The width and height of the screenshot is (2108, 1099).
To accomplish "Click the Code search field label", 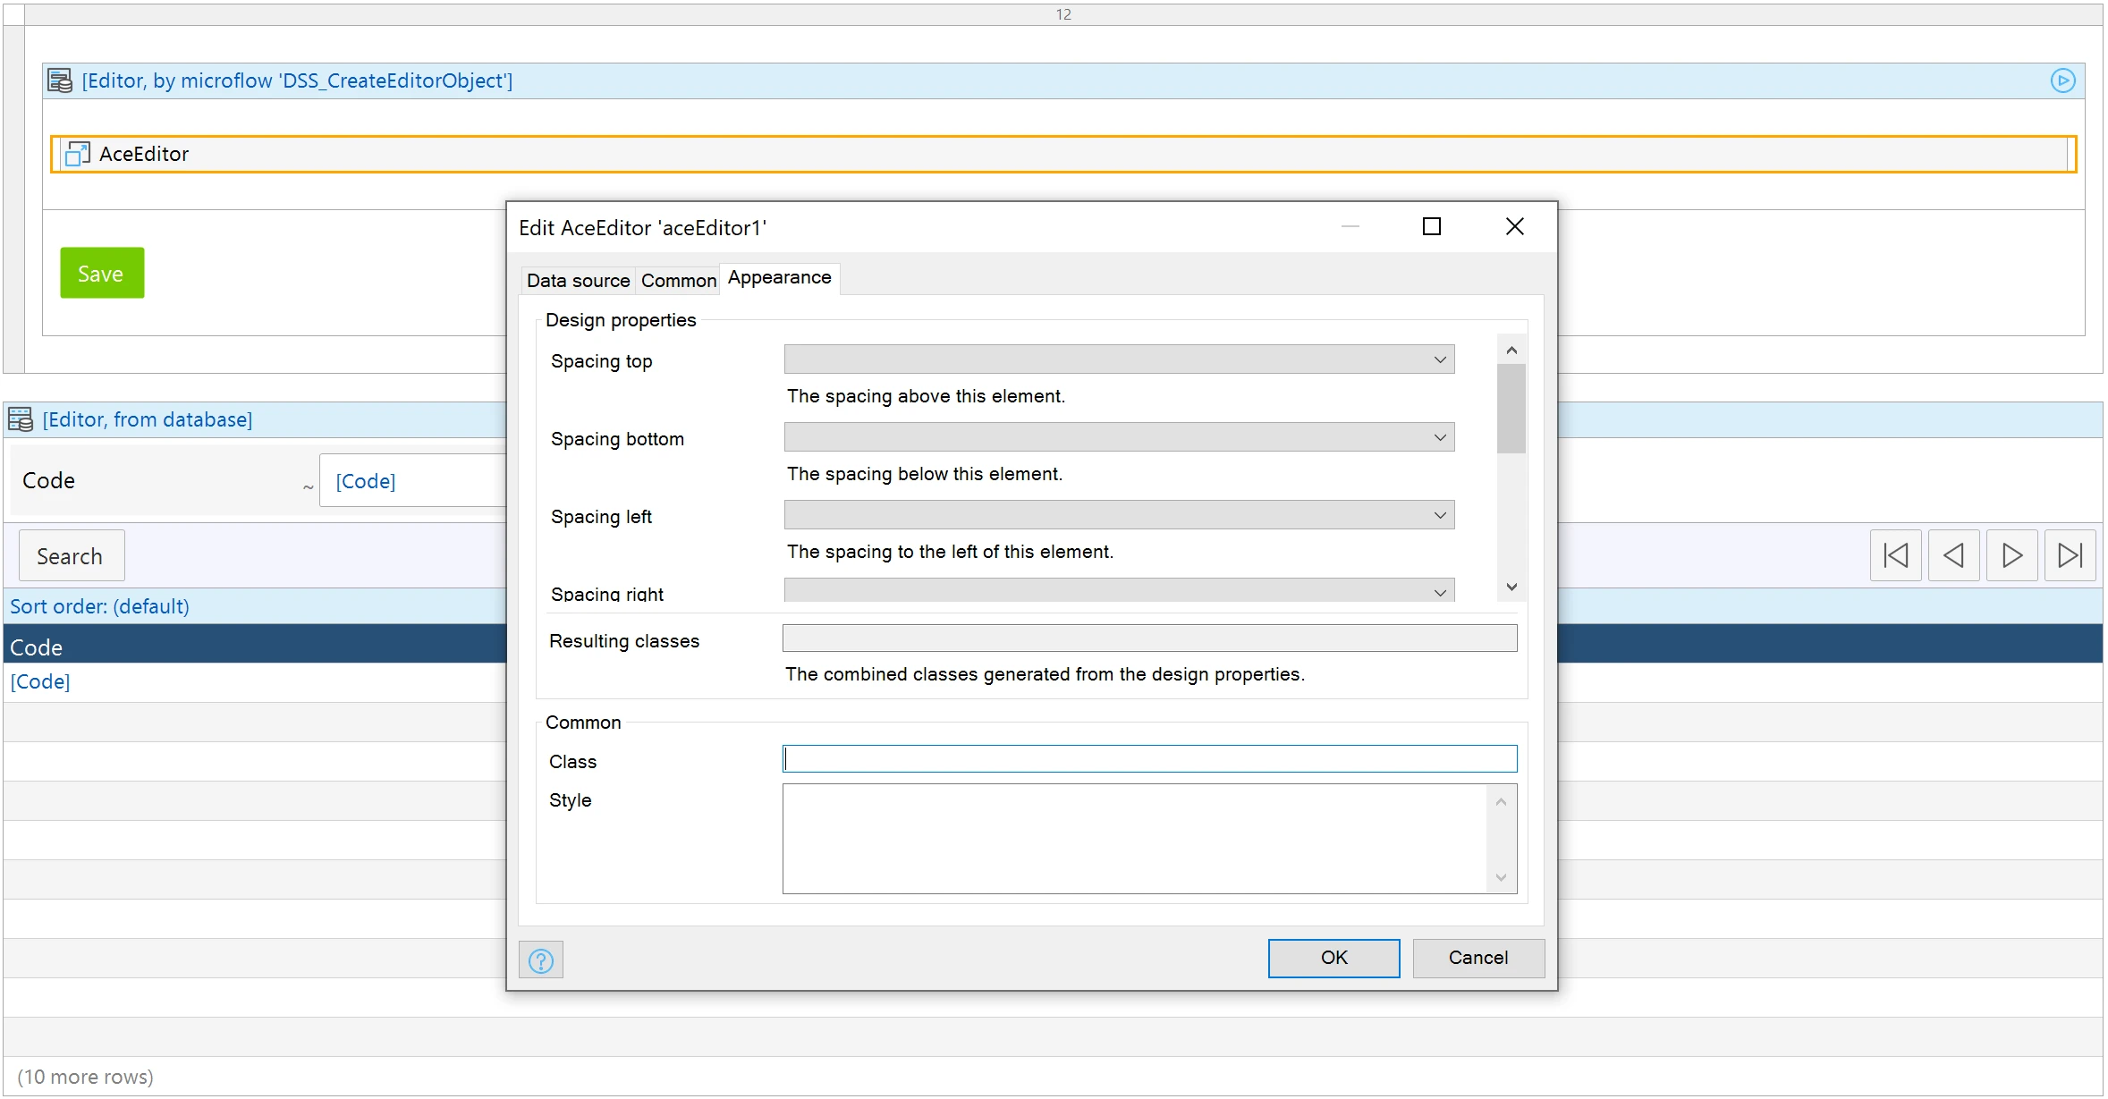I will [48, 481].
